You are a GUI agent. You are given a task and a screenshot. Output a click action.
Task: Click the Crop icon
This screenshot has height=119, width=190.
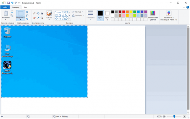[x=27, y=12]
